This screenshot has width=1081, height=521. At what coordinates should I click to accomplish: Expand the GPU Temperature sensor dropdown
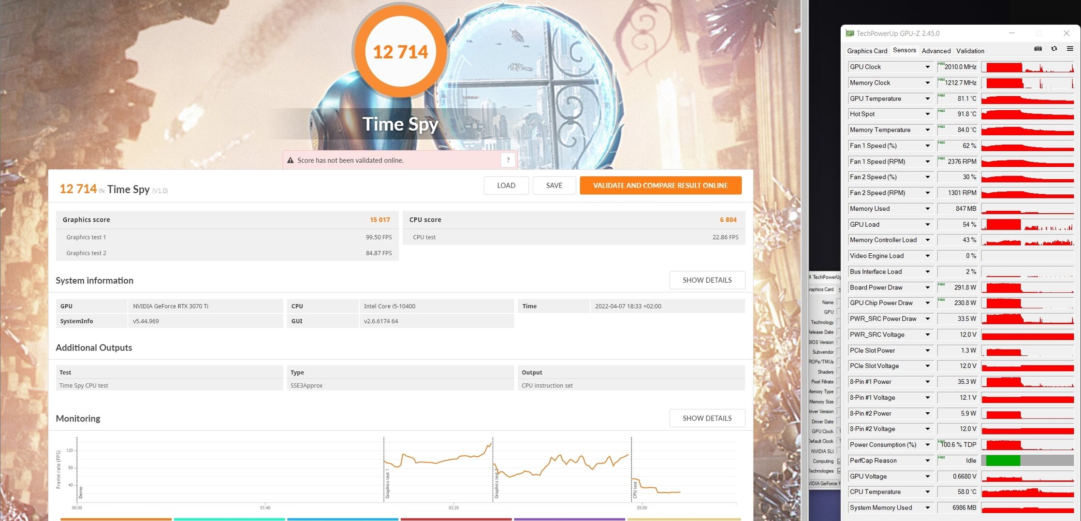click(927, 99)
